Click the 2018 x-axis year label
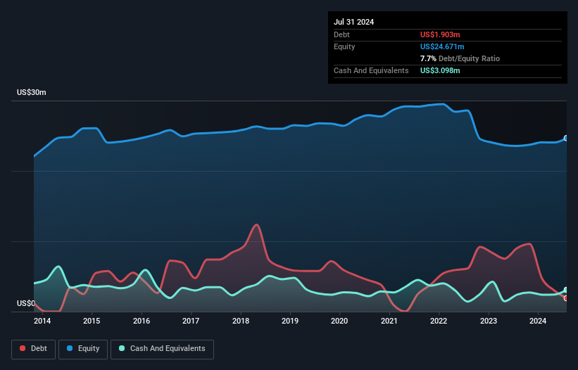The width and height of the screenshot is (578, 370). 241,321
